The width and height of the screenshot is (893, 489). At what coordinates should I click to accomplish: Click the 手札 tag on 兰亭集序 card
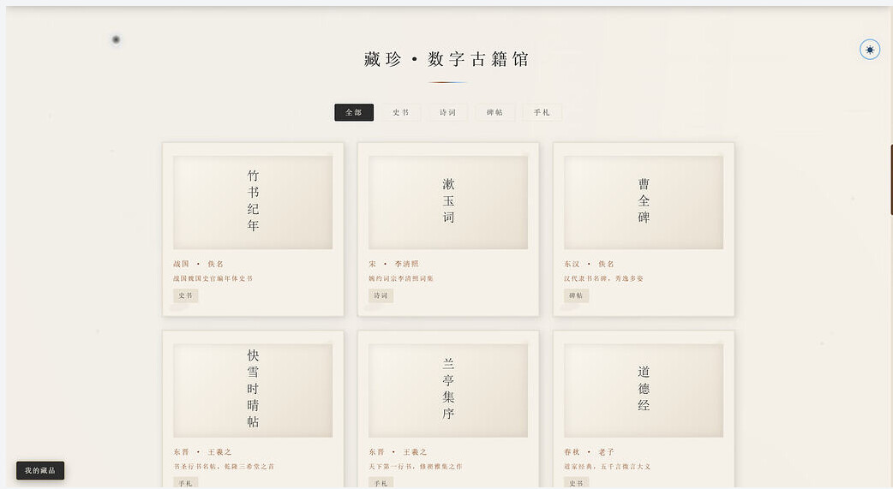pyautogui.click(x=381, y=483)
